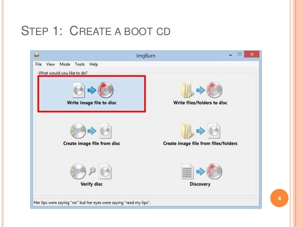Minimize the ImgBurn window
303x227 pixels.
pyautogui.click(x=230, y=55)
